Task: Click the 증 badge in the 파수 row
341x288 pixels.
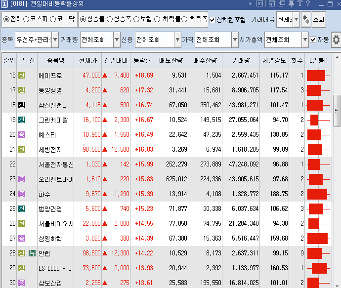Action: point(22,194)
